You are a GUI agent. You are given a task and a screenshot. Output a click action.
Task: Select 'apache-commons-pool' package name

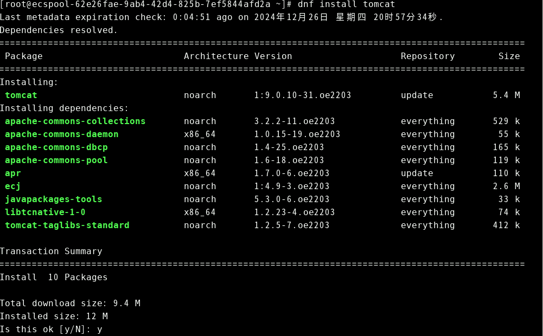(x=56, y=160)
